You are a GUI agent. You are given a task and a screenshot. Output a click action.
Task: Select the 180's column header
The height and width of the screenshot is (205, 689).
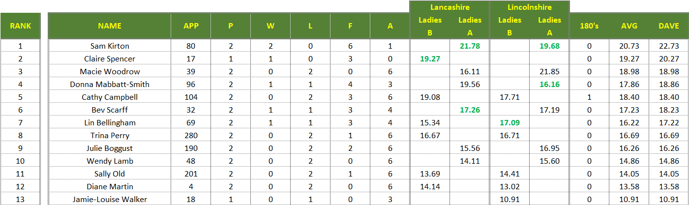tap(589, 26)
